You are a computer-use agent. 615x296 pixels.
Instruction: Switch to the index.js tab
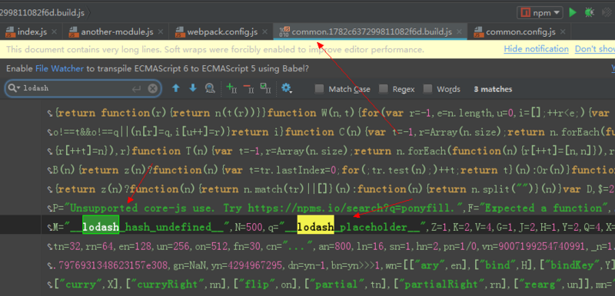[32, 32]
